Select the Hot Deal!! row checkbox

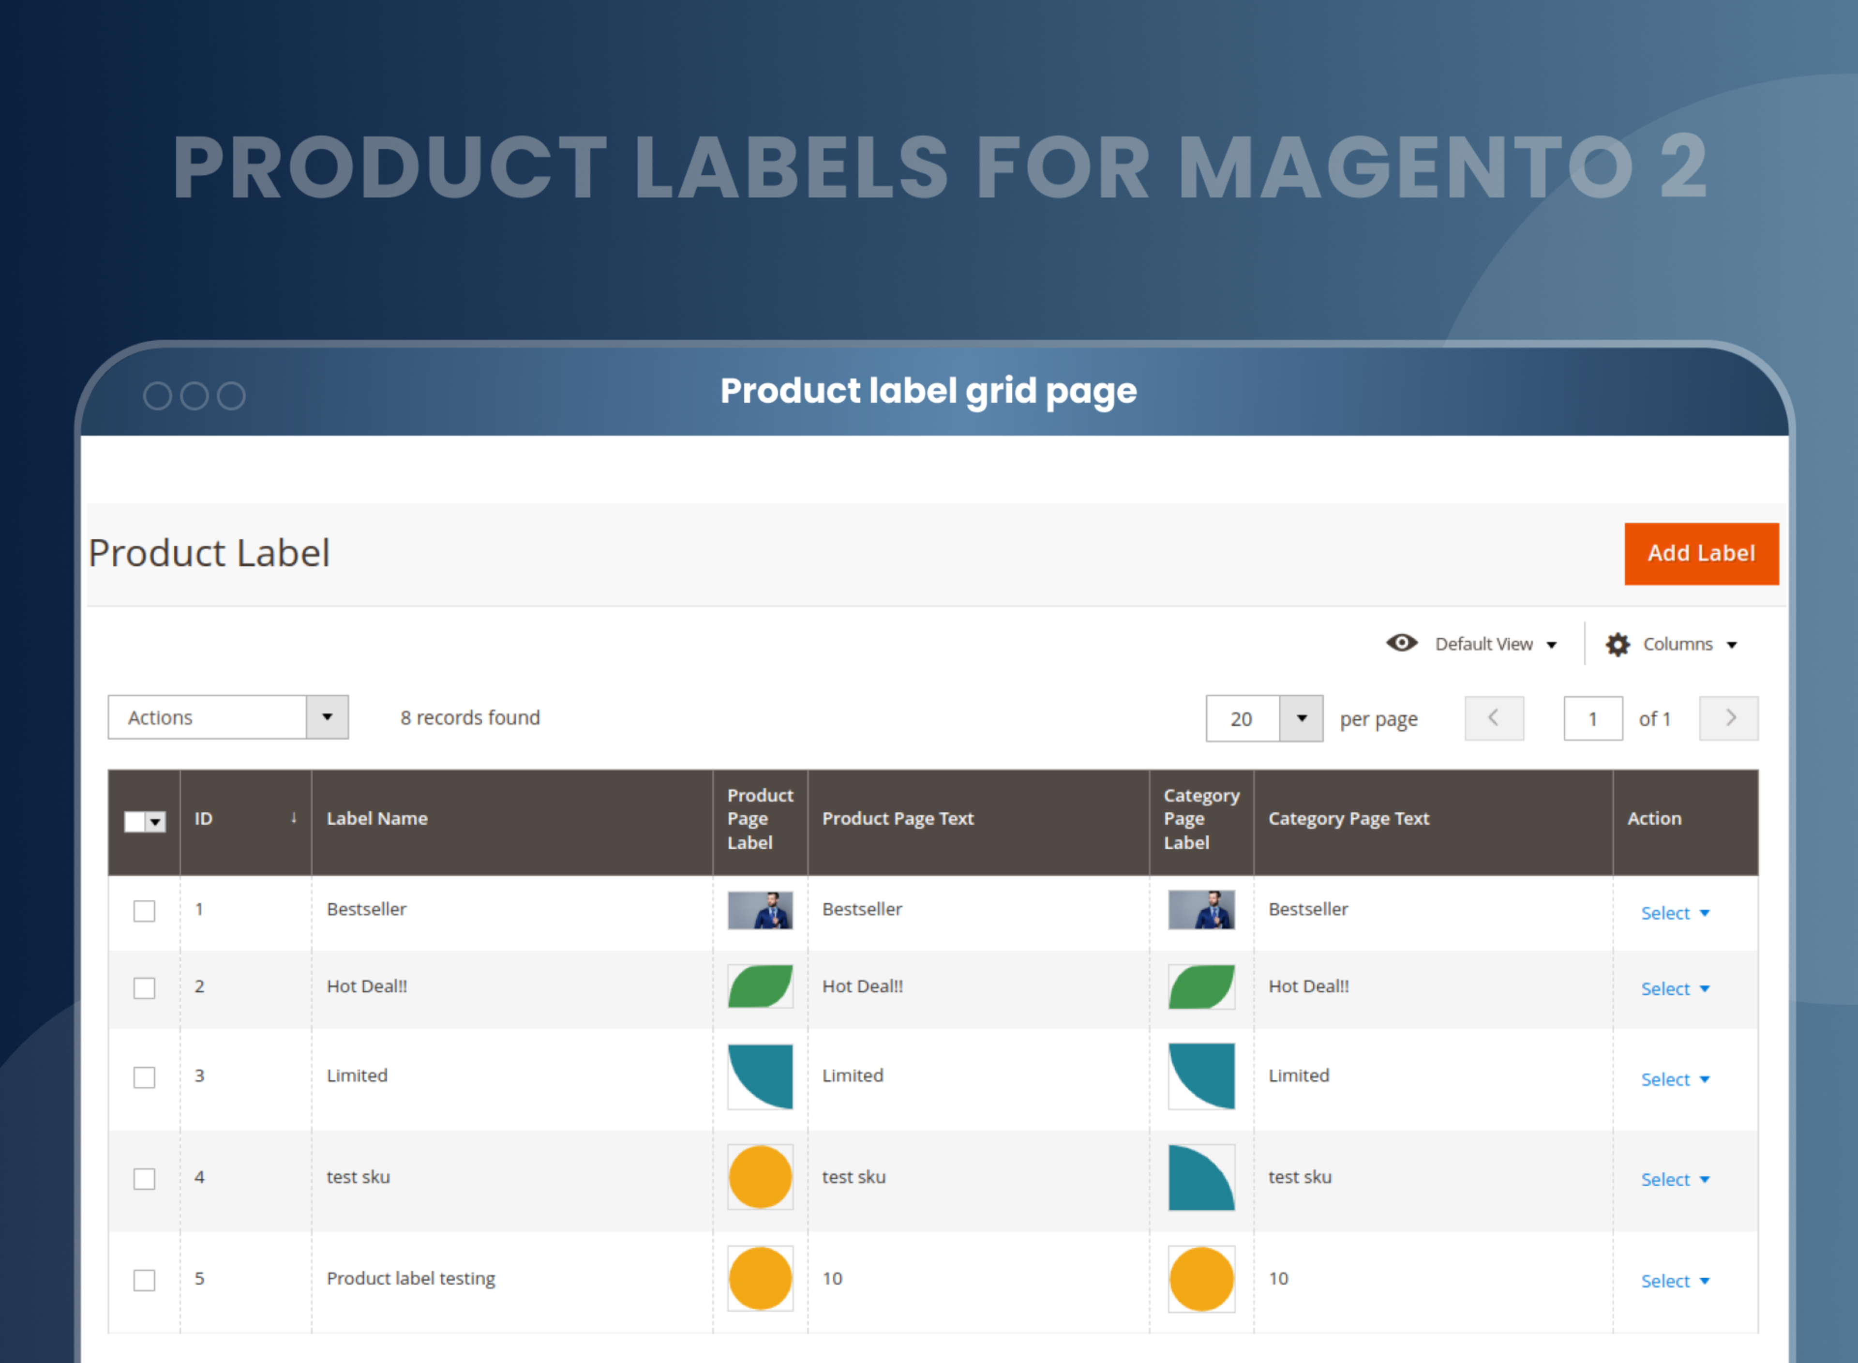[144, 987]
